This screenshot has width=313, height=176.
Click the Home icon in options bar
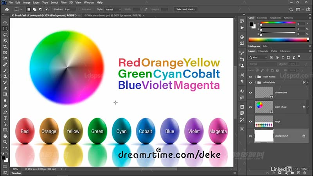click(x=7, y=9)
